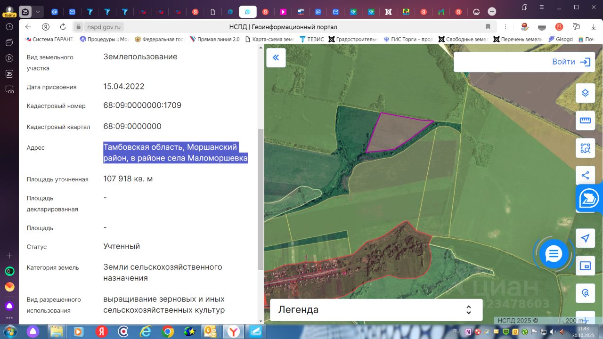Go back to previous page
The width and height of the screenshot is (603, 339).
pyautogui.click(x=28, y=27)
